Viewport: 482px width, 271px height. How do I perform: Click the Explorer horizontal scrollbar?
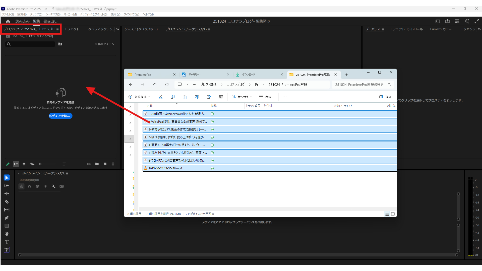click(x=247, y=209)
